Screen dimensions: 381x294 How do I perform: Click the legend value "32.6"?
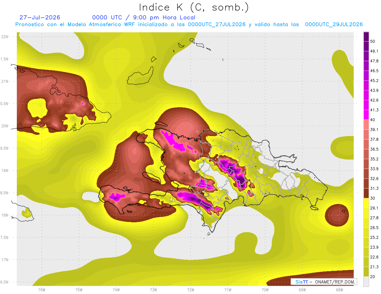(374, 179)
